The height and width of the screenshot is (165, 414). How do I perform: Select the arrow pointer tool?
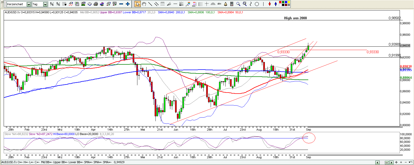coord(138,4)
